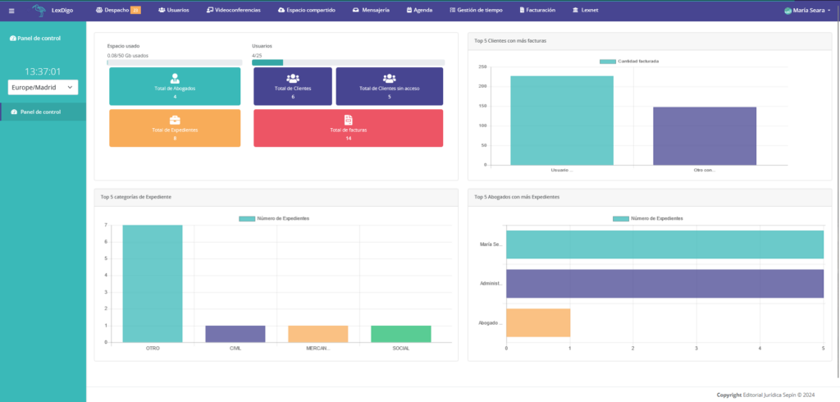This screenshot has width=840, height=402.
Task: Open the Europe/Madrid timezone dropdown
Action: pyautogui.click(x=43, y=87)
